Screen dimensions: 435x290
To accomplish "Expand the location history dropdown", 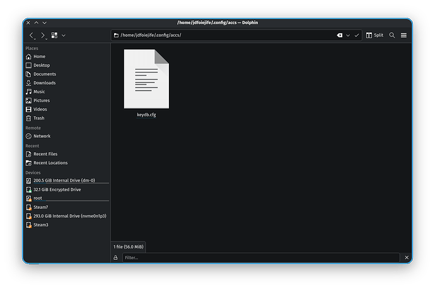I will [x=348, y=35].
